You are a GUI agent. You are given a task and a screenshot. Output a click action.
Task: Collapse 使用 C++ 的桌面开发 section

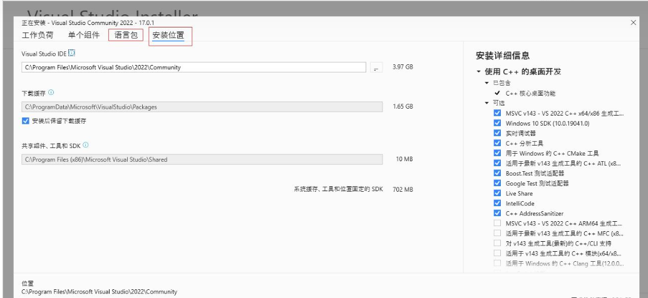click(x=479, y=72)
